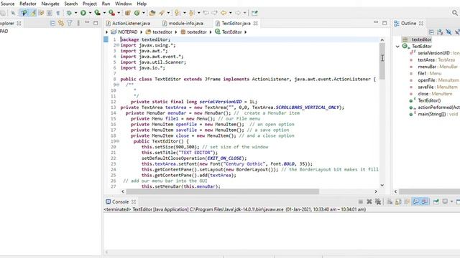The image size is (460, 258).
Task: Click editor vertical scrollbar thumb
Action: 382,62
